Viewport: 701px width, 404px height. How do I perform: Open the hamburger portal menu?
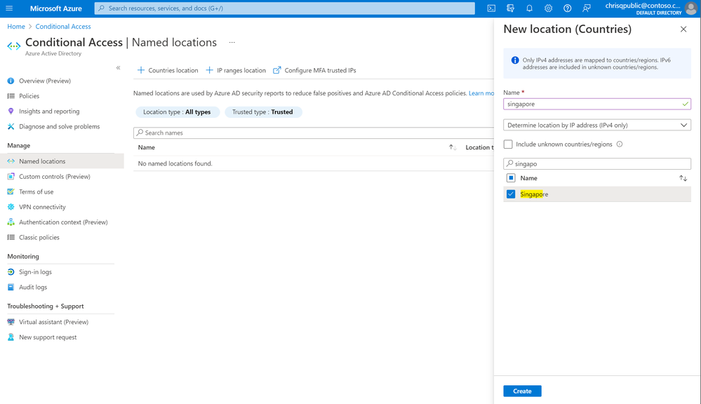click(x=9, y=8)
